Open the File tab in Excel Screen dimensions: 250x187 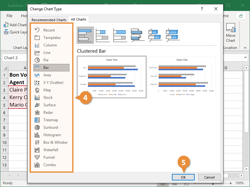9,16
